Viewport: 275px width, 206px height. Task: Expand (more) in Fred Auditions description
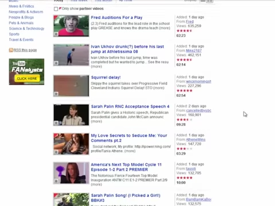[164, 28]
